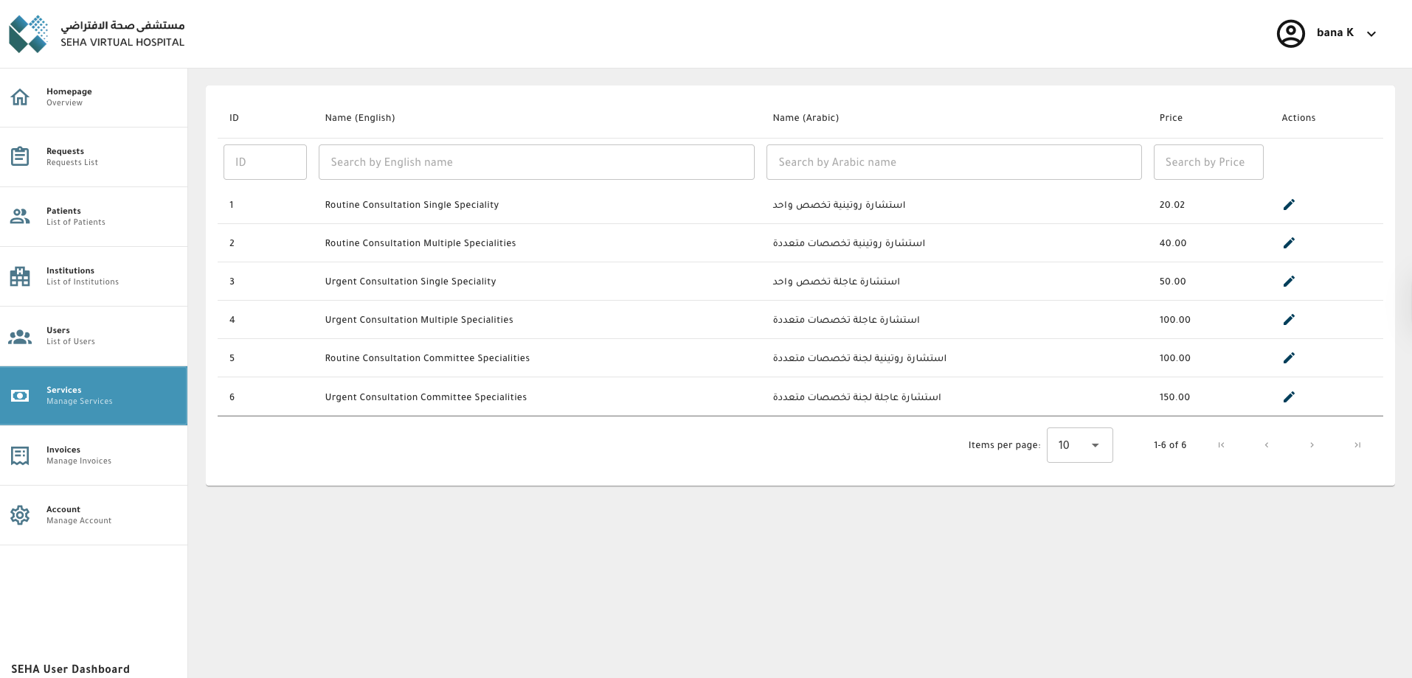The width and height of the screenshot is (1412, 678).
Task: Open Manage Invoices via invoice icon
Action: click(x=19, y=455)
